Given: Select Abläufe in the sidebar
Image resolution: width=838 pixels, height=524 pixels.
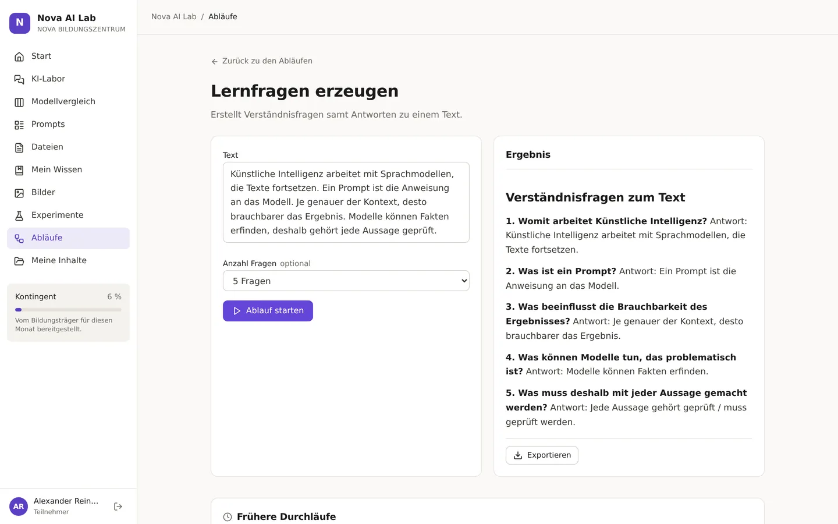Looking at the screenshot, I should (x=68, y=238).
